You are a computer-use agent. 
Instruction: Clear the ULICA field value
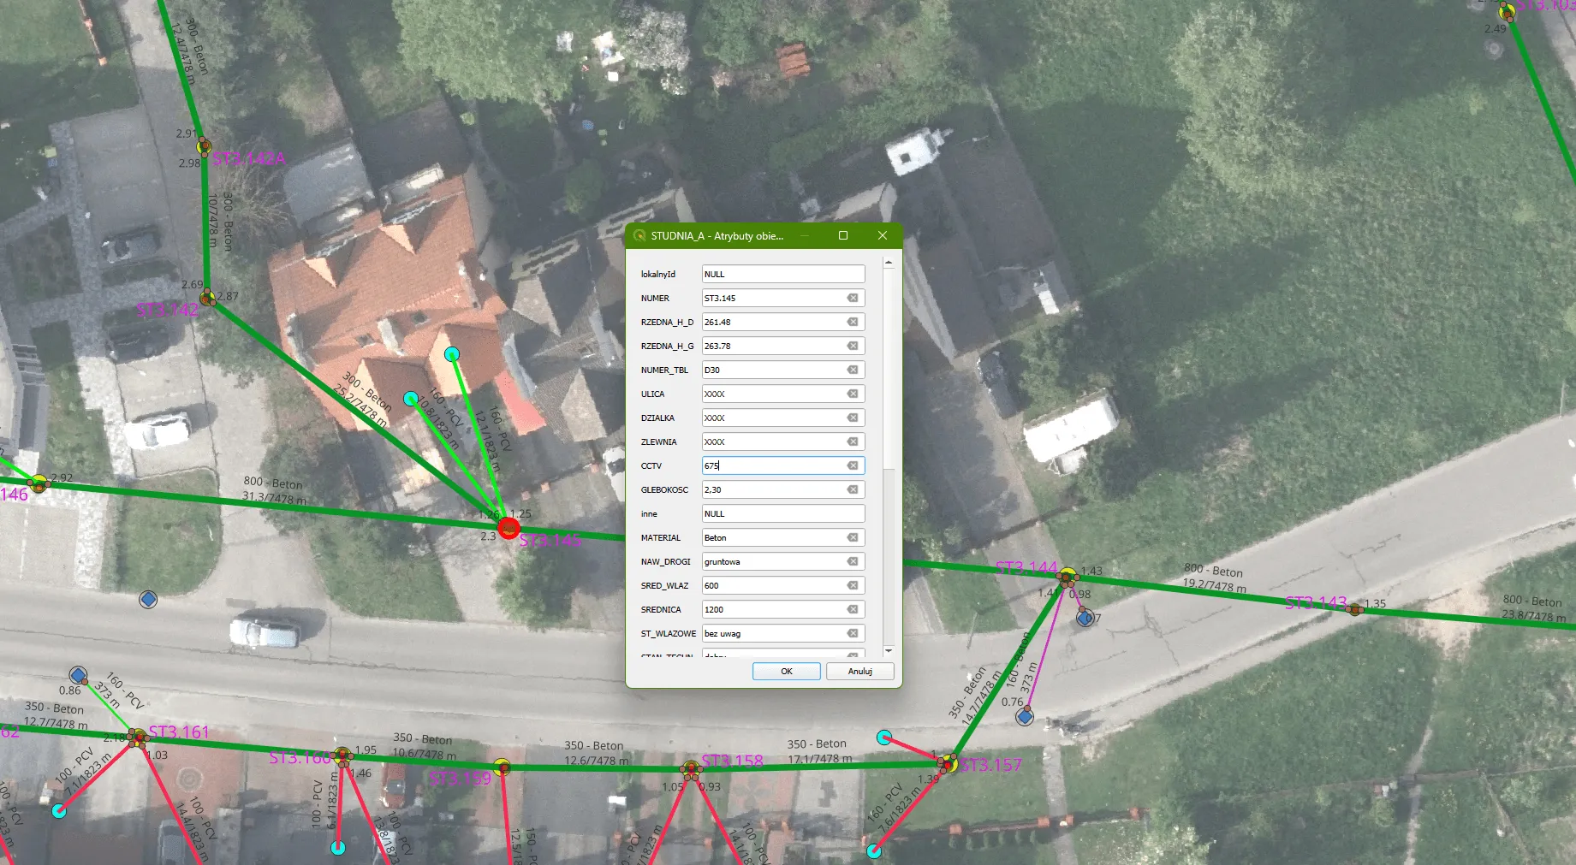click(853, 394)
